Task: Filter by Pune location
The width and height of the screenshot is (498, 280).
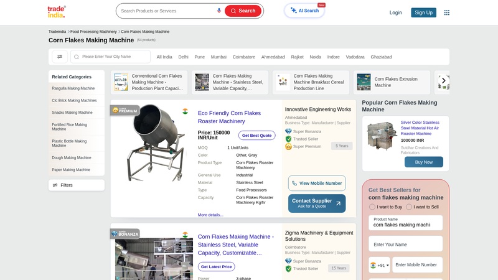Action: tap(199, 57)
